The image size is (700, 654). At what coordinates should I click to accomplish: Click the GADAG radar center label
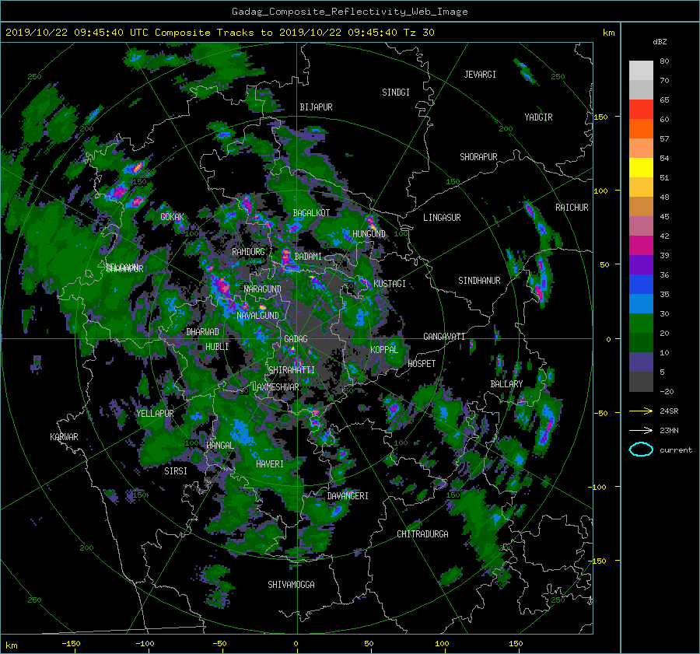pyautogui.click(x=296, y=339)
